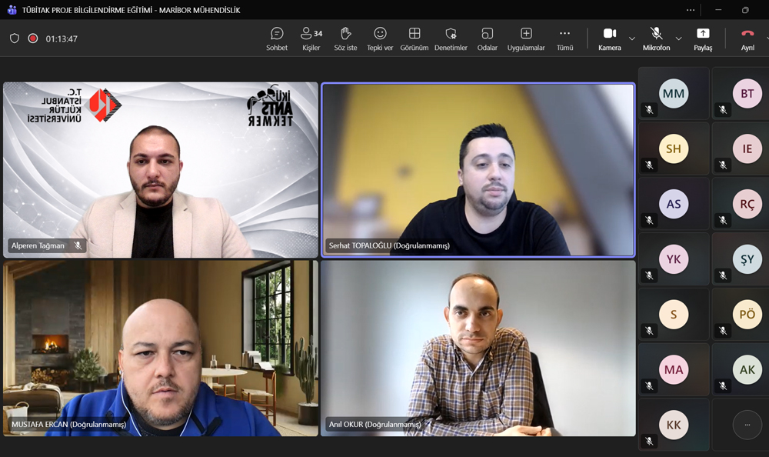Image resolution: width=769 pixels, height=457 pixels.
Task: Show more participants via ellipsis tile
Action: pyautogui.click(x=747, y=425)
